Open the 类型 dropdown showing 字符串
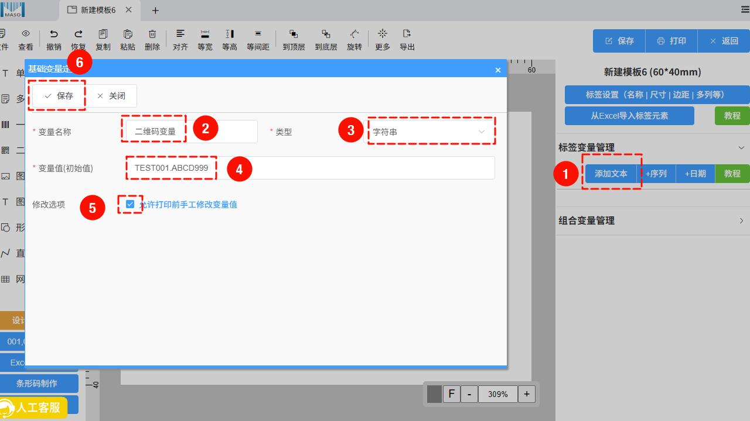The width and height of the screenshot is (750, 421). click(430, 132)
